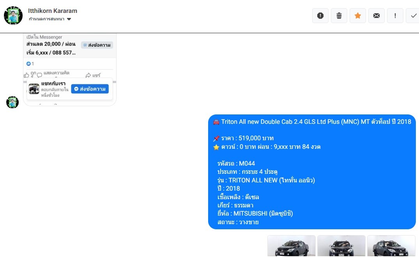
Task: Open the first Triton truck photo
Action: tap(292, 246)
